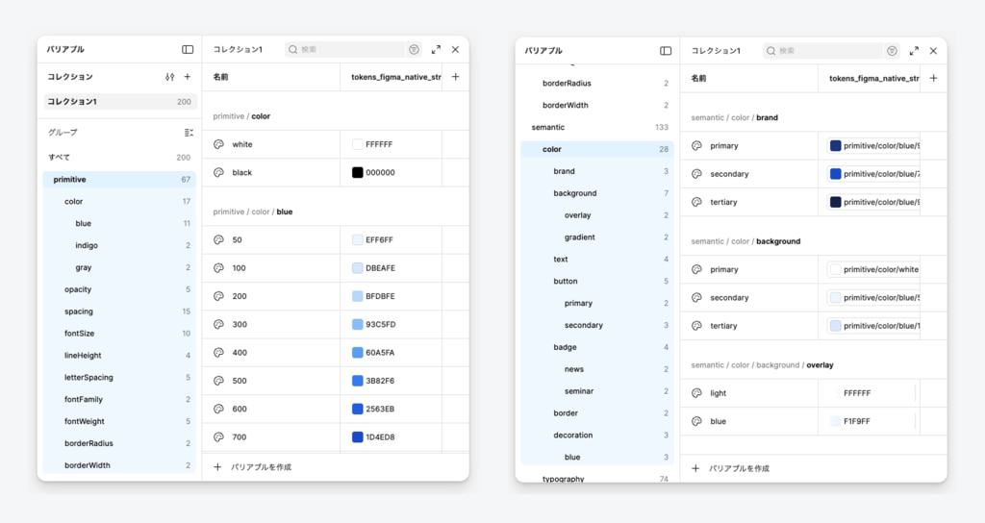Click the palette icon next to the light variable
Viewport: 985px width, 523px height.
point(696,393)
